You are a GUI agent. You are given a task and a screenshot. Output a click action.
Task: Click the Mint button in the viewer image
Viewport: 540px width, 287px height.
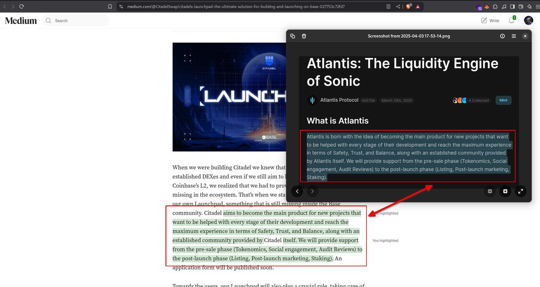[503, 100]
